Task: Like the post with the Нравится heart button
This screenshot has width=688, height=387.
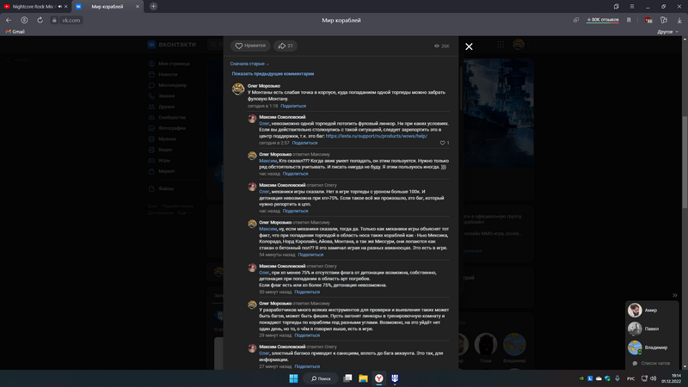Action: (250, 46)
